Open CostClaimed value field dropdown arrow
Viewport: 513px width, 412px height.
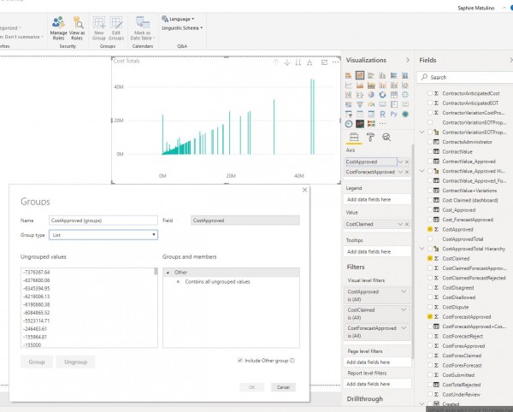[x=400, y=224]
